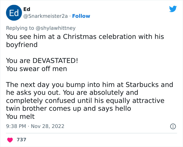Click the 9:38 PM time stamp
The height and width of the screenshot is (147, 183).
point(16,126)
